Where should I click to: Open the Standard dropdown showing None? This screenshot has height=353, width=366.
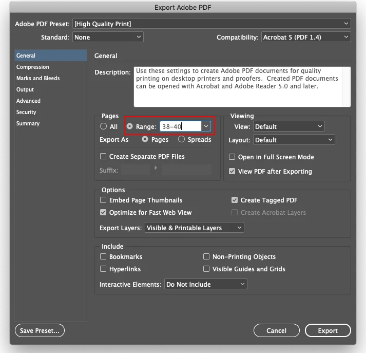pyautogui.click(x=108, y=37)
